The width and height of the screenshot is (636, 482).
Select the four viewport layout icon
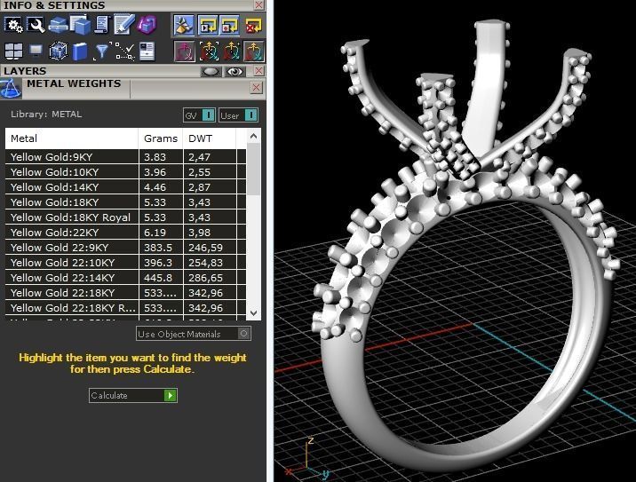[x=13, y=51]
